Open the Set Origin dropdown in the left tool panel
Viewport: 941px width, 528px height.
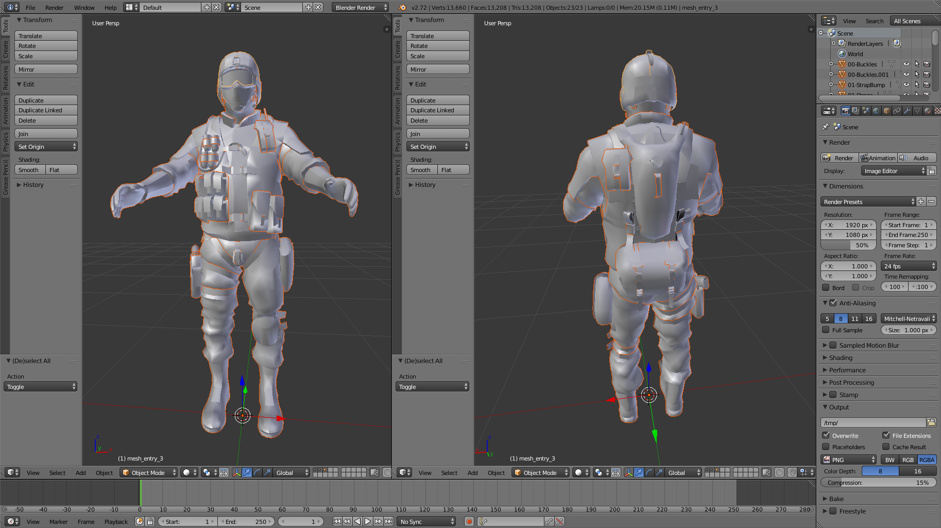point(46,147)
